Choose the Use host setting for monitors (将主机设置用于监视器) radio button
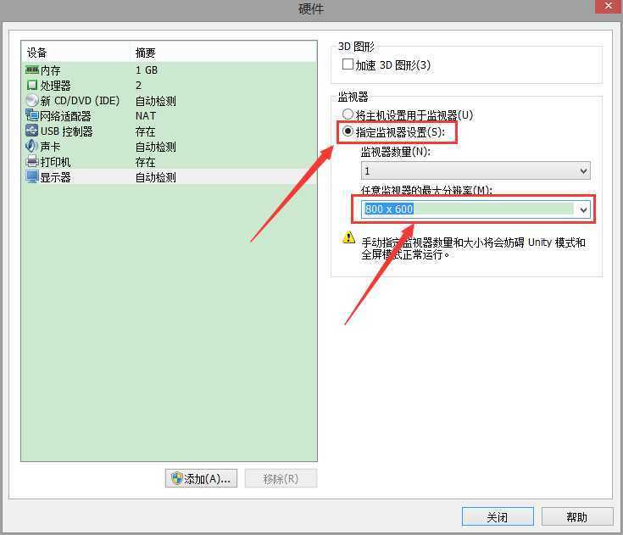 [x=348, y=114]
